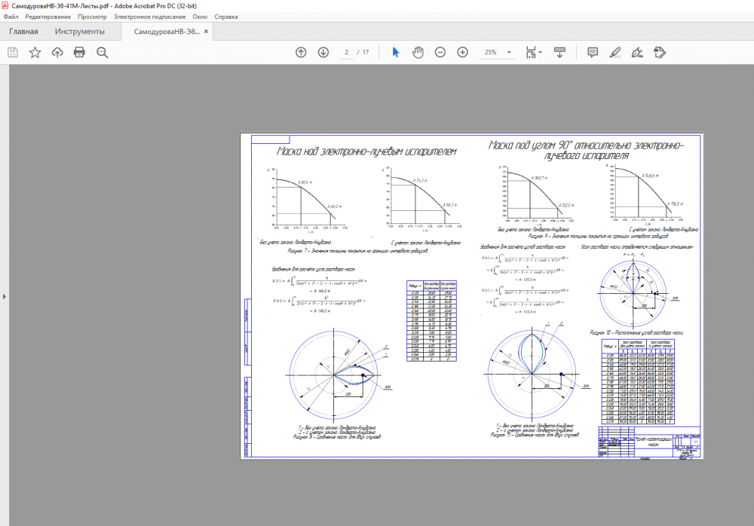The image size is (754, 526).
Task: Click the bookmark star icon
Action: (35, 52)
